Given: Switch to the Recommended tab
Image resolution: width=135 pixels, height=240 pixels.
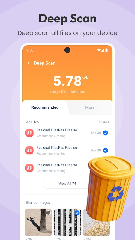Looking at the screenshot, I should (x=45, y=107).
